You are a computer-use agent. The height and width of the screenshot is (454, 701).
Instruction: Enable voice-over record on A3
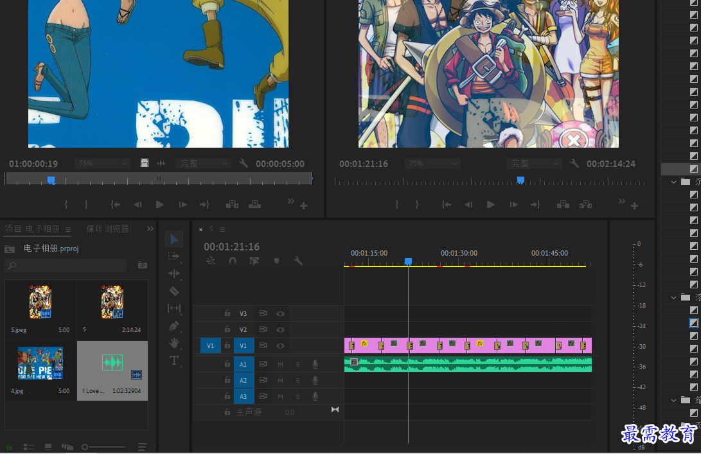pyautogui.click(x=315, y=396)
